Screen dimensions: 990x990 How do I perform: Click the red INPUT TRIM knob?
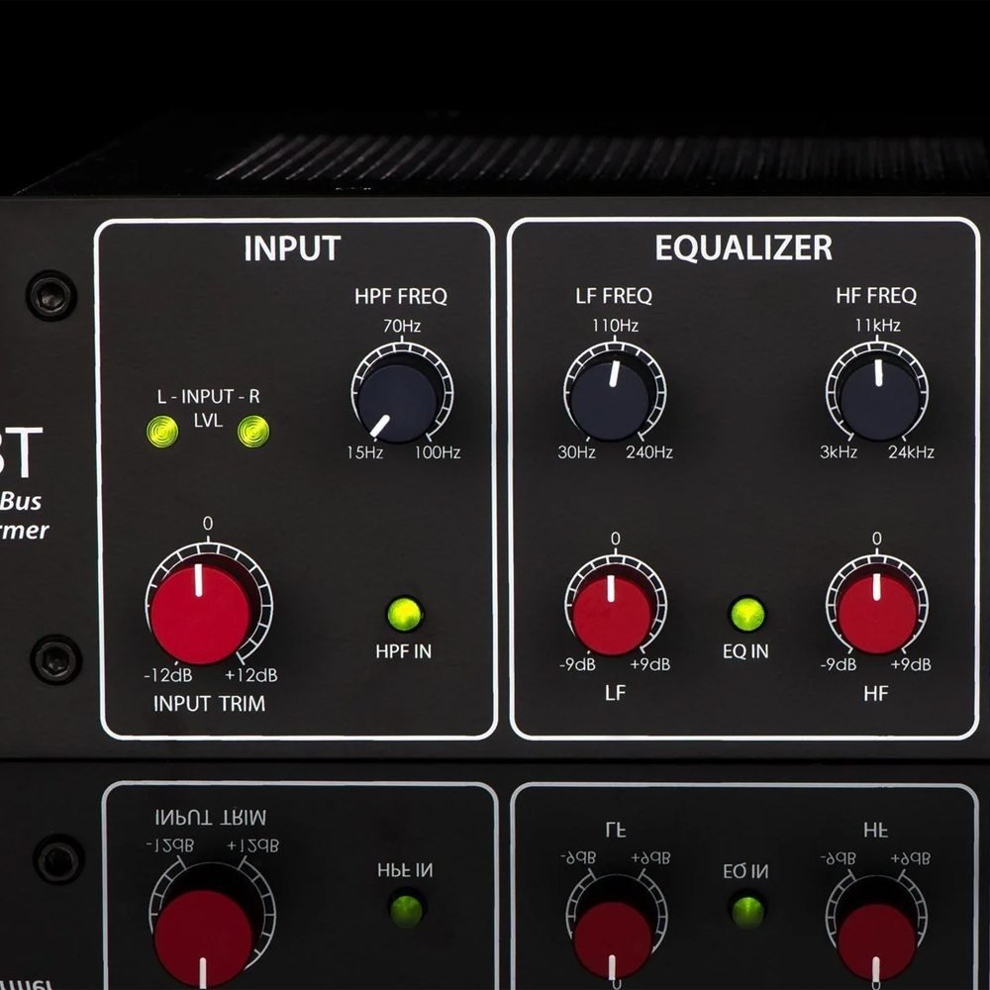pyautogui.click(x=202, y=612)
